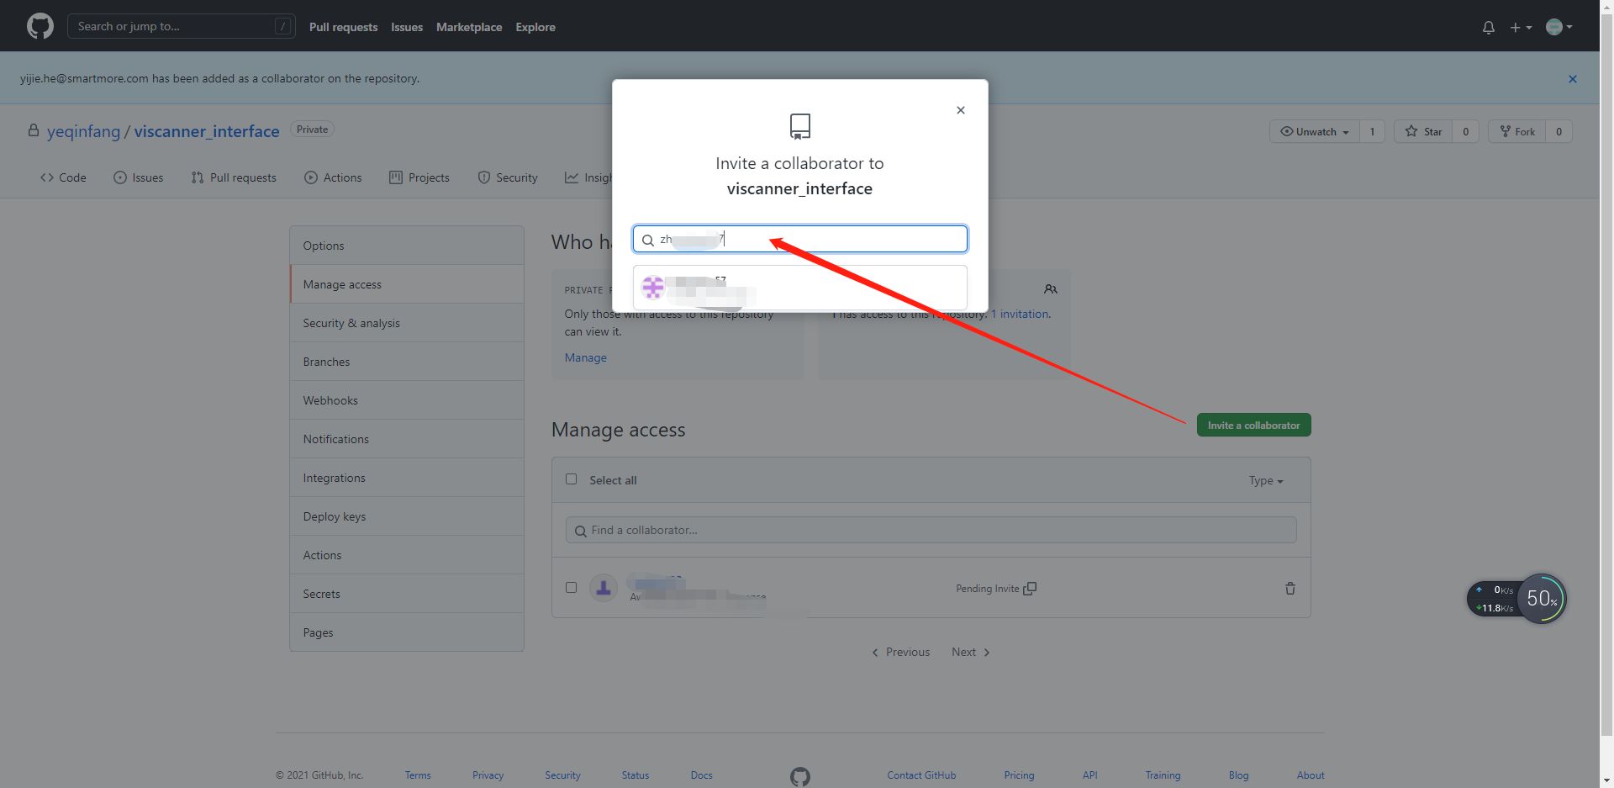Screen dimensions: 1614x788
Task: Open the footer Terms link
Action: coord(418,775)
